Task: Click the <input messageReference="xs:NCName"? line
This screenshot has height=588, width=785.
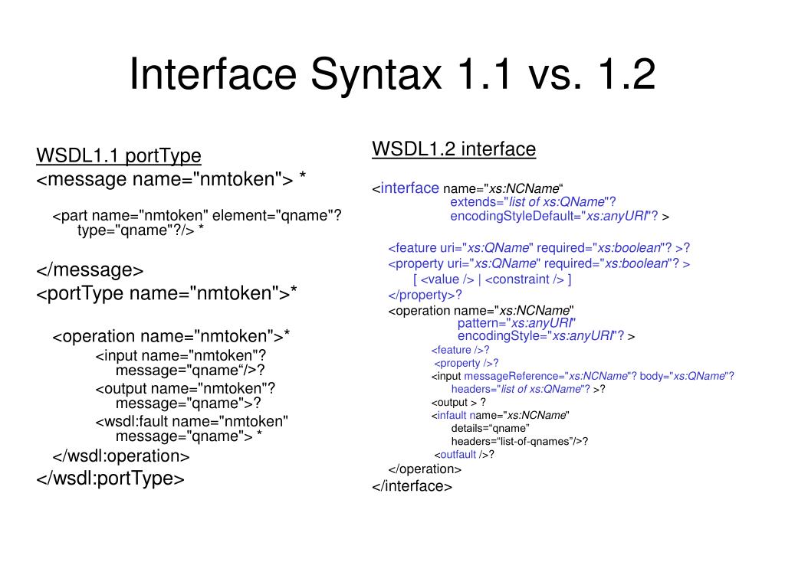Action: pyautogui.click(x=583, y=376)
